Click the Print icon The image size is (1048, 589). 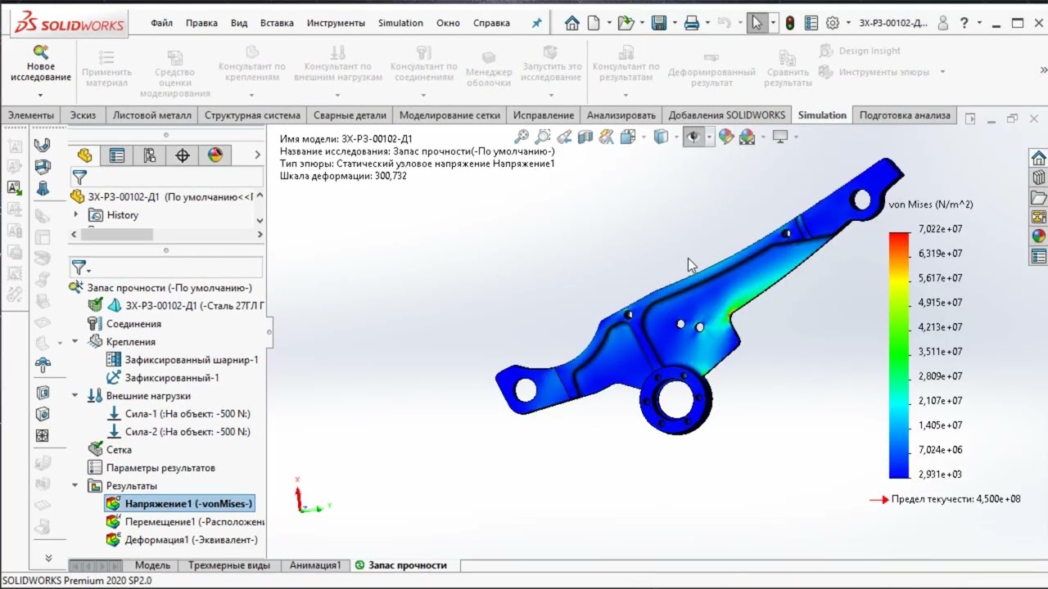coord(691,23)
